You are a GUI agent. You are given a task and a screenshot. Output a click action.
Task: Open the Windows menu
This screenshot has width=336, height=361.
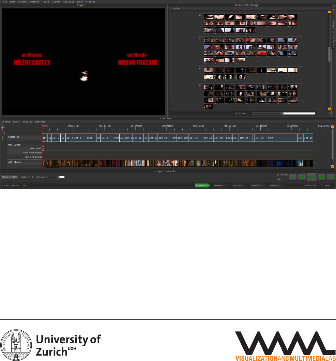(34, 2)
